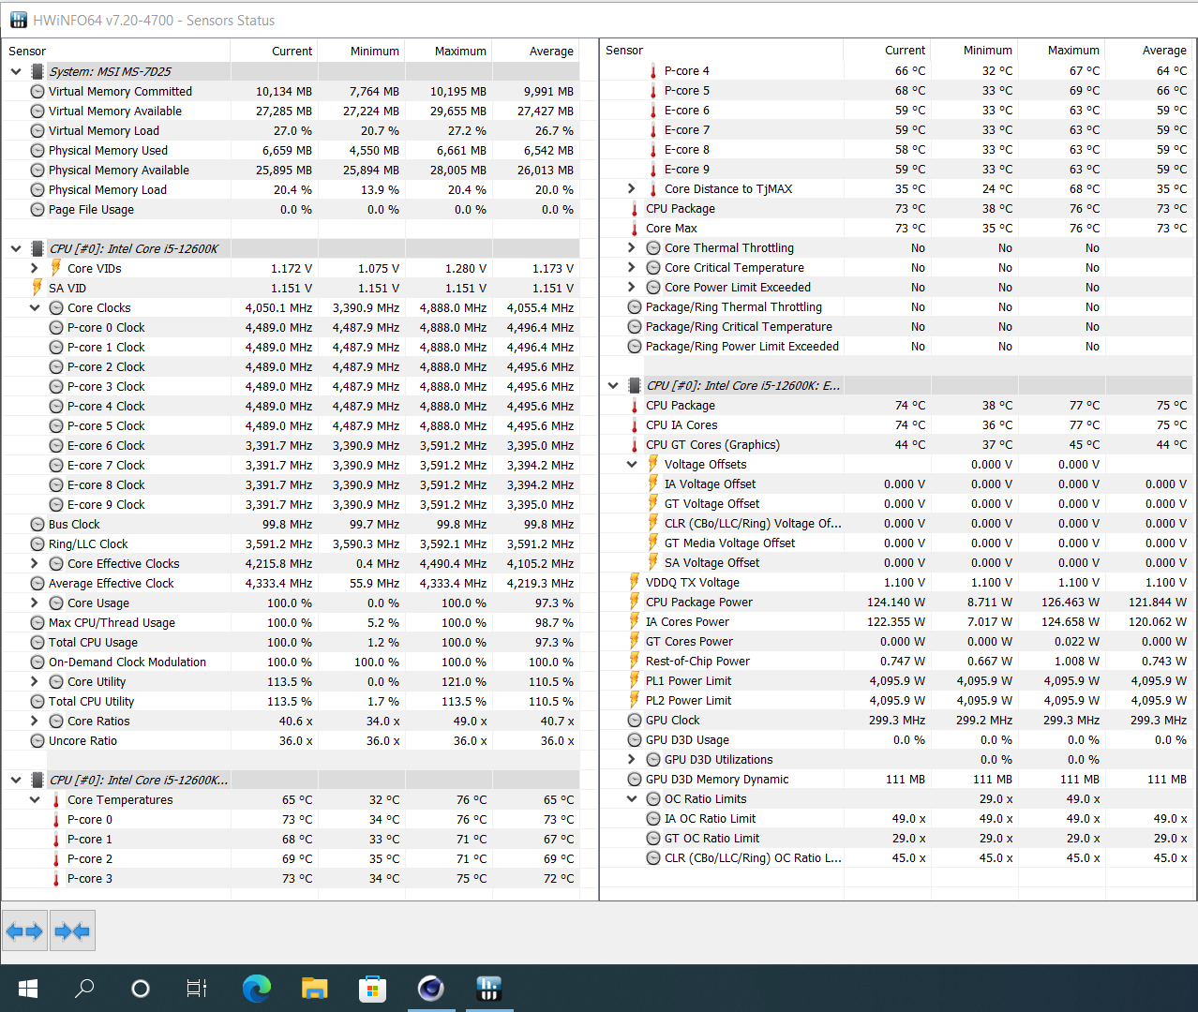Image resolution: width=1198 pixels, height=1012 pixels.
Task: Click the lightning icon beside PL1 Power Limit
Action: coord(635,680)
